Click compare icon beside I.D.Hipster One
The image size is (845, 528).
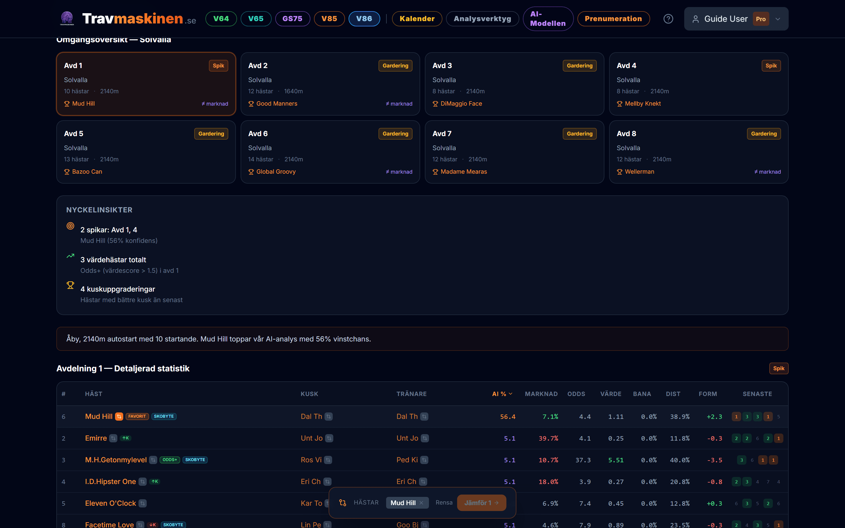point(143,482)
